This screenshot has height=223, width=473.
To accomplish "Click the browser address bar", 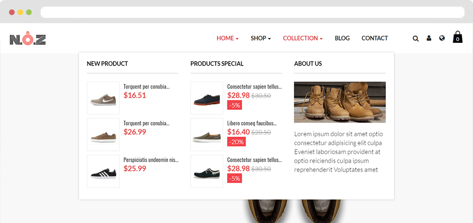I will [253, 12].
